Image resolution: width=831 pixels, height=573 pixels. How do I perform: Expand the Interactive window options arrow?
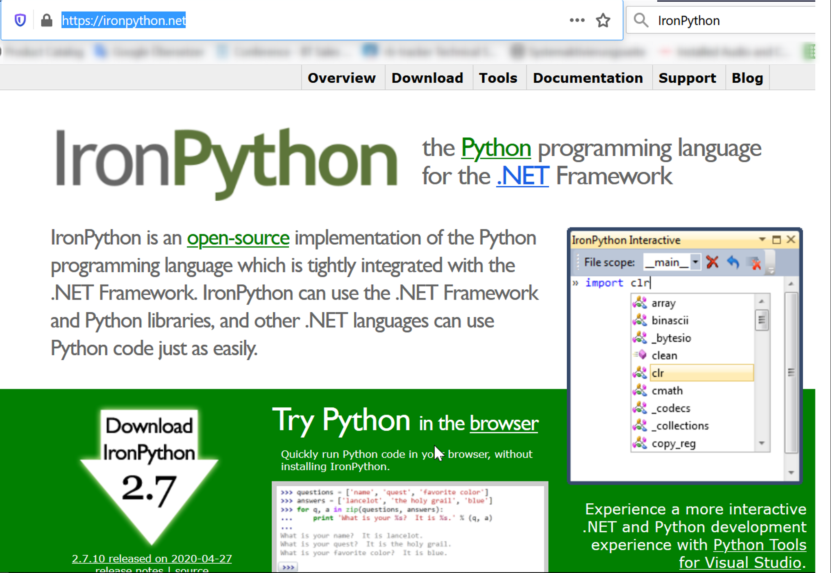click(762, 239)
